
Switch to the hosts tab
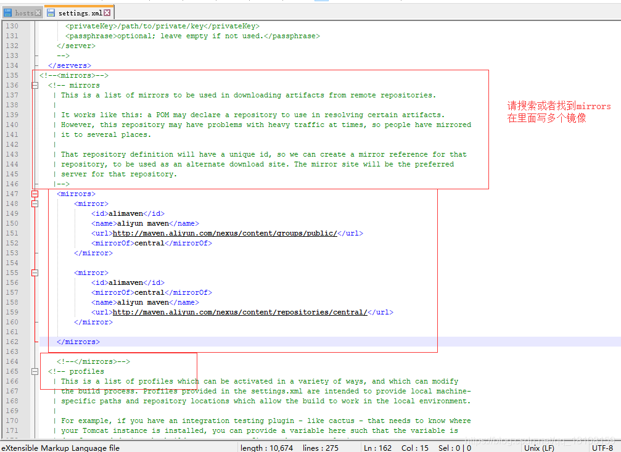pyautogui.click(x=24, y=13)
